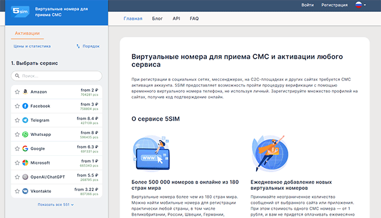Image resolution: width=381 pixels, height=218 pixels.
Task: Open the FAQ menu item
Action: [194, 19]
